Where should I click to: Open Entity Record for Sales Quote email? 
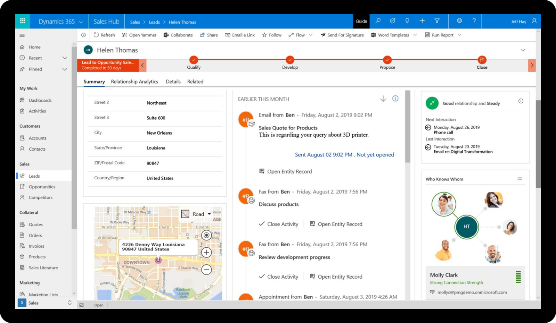pos(286,171)
